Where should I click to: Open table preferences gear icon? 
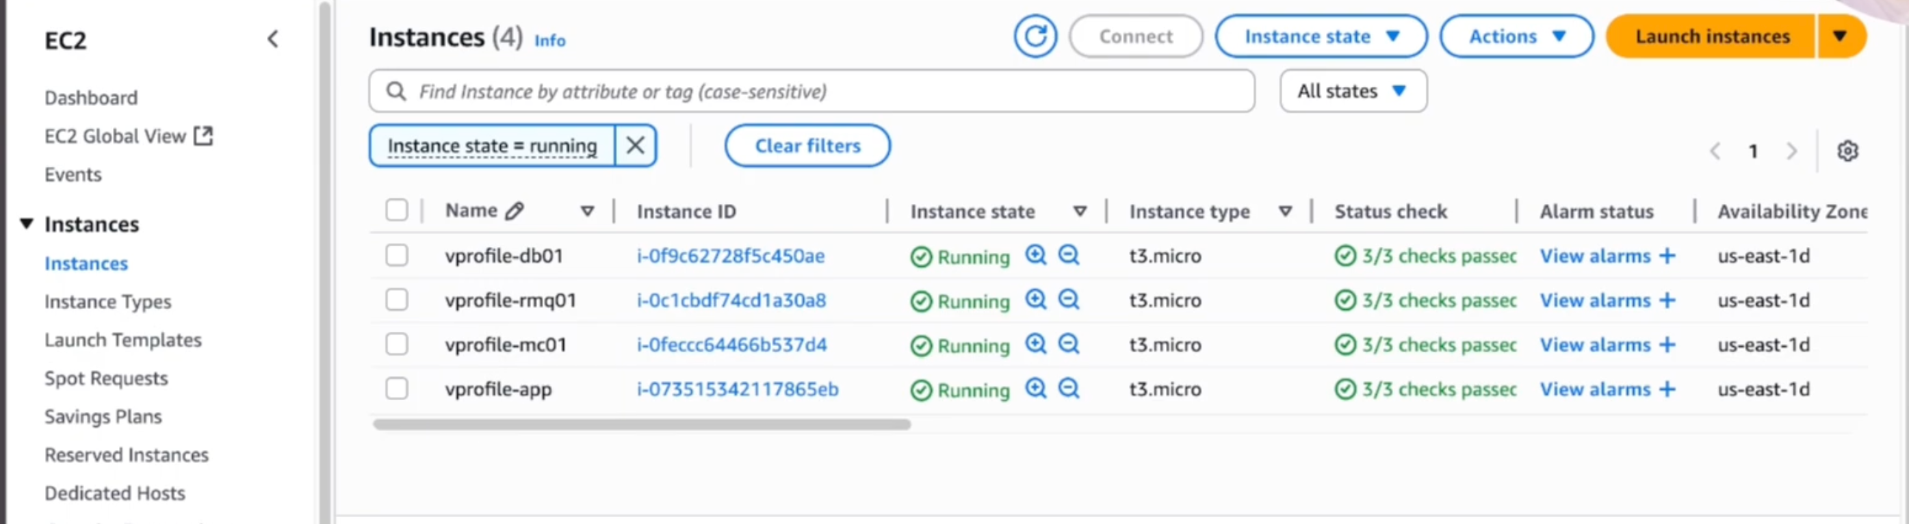pos(1847,151)
